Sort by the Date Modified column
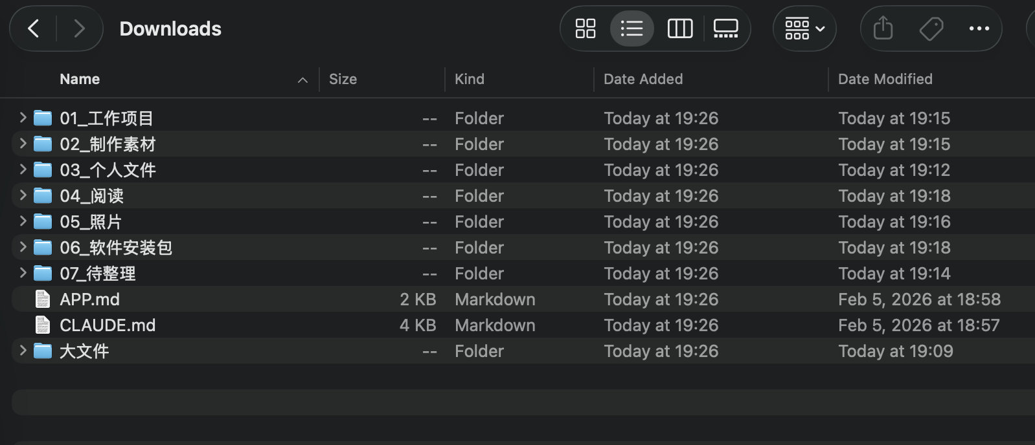Image resolution: width=1035 pixels, height=445 pixels. tap(885, 79)
